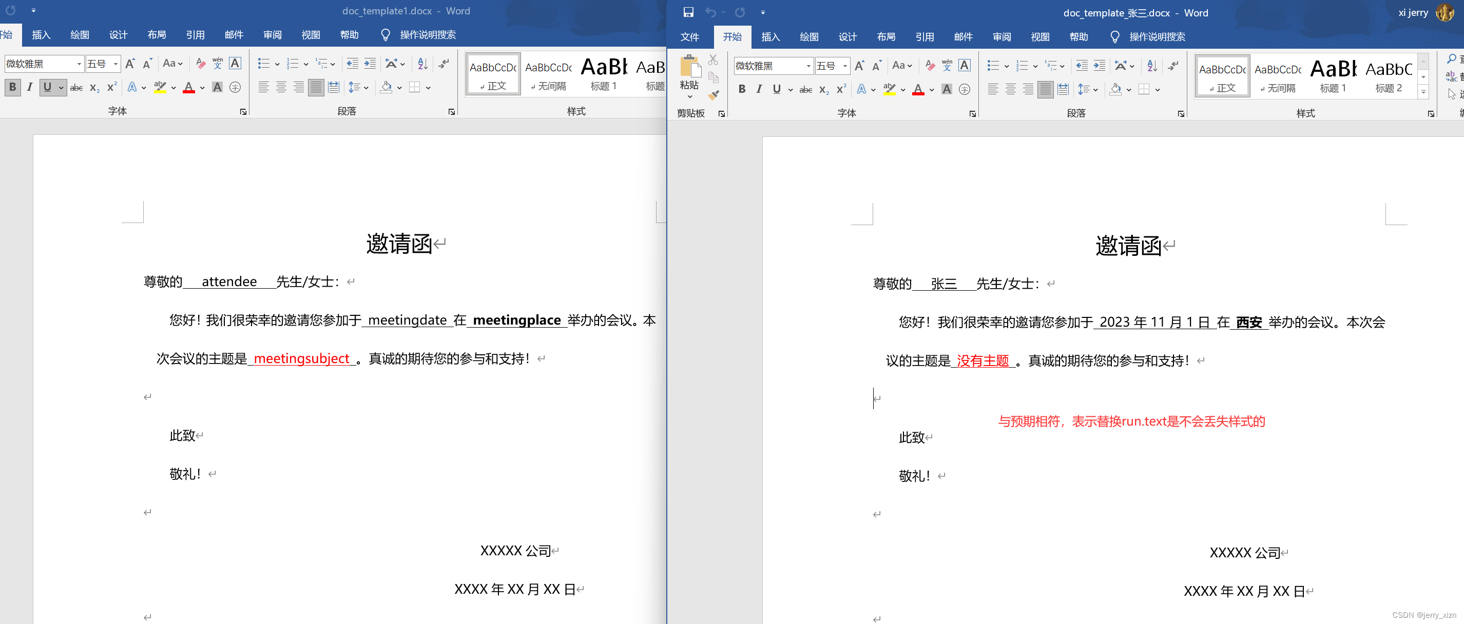Open font size dropdown in right window
Image resolution: width=1464 pixels, height=624 pixels.
click(x=845, y=67)
